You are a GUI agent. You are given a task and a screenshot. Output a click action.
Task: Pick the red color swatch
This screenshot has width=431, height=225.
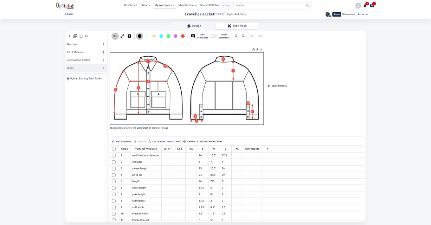tap(183, 36)
